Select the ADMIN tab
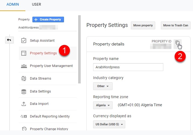 coord(13,5)
